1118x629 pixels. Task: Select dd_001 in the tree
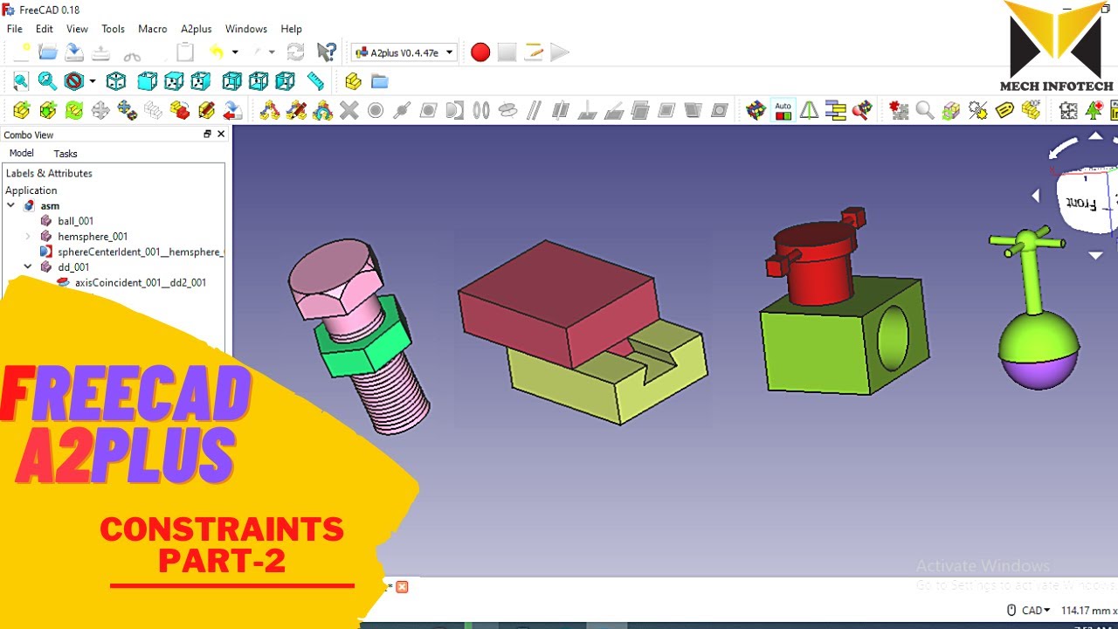pos(73,267)
